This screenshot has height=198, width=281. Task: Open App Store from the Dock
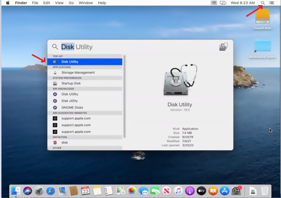[224, 191]
